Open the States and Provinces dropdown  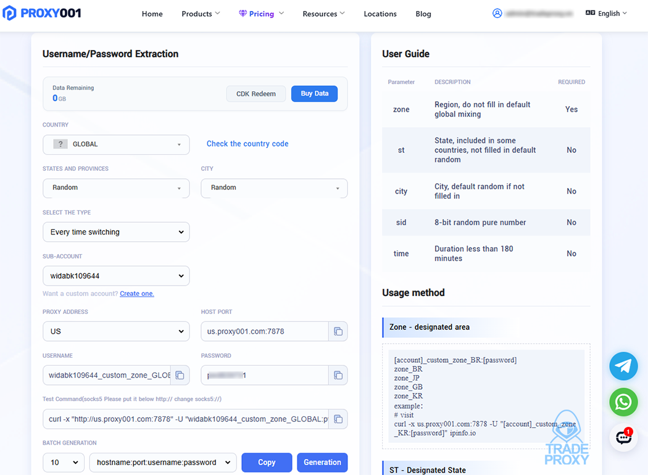[116, 188]
